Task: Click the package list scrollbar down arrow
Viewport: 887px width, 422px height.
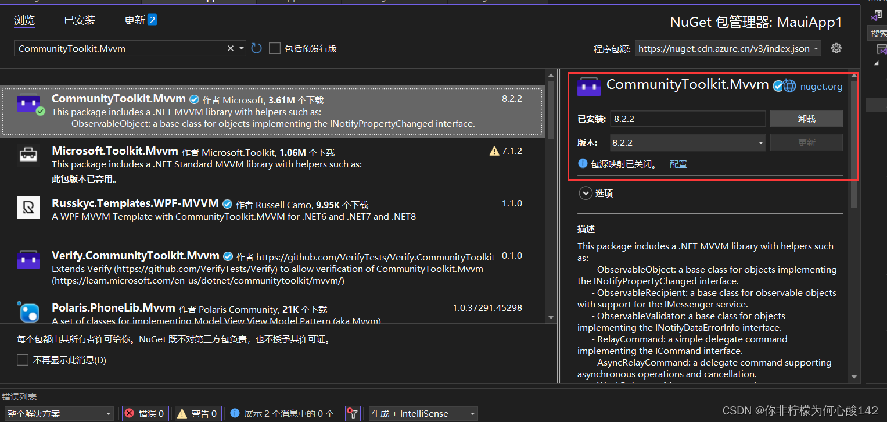Action: point(551,317)
